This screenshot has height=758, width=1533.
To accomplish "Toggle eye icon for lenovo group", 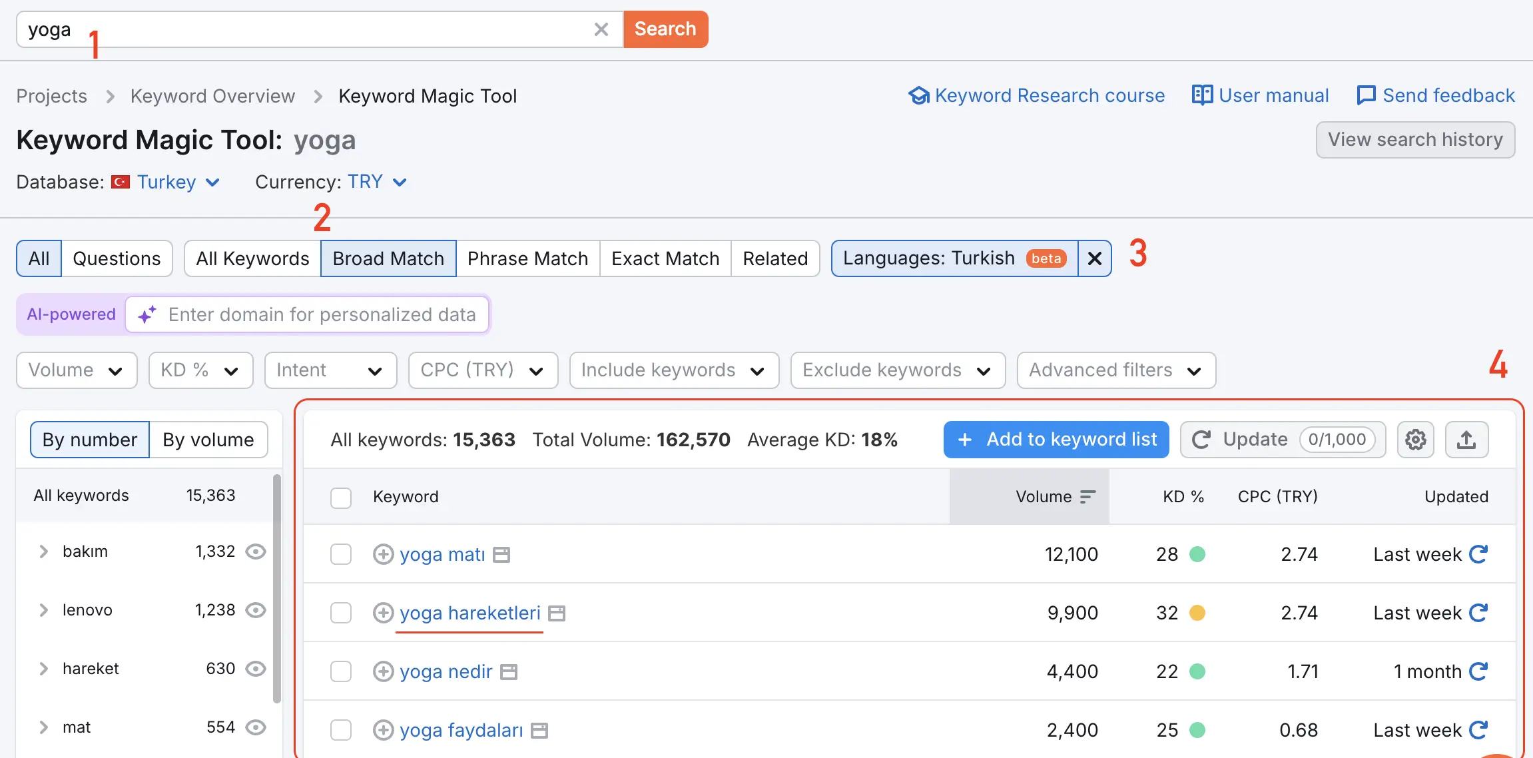I will pyautogui.click(x=256, y=610).
